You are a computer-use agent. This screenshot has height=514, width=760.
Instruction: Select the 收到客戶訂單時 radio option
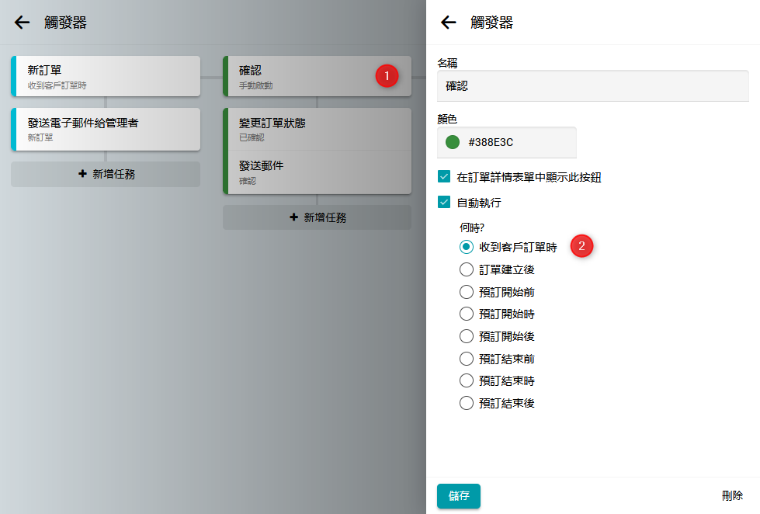467,247
